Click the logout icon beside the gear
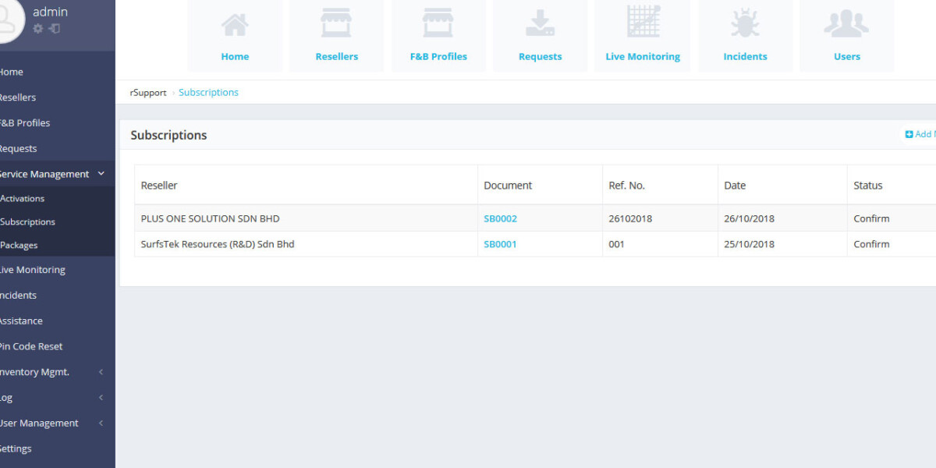 (x=55, y=29)
